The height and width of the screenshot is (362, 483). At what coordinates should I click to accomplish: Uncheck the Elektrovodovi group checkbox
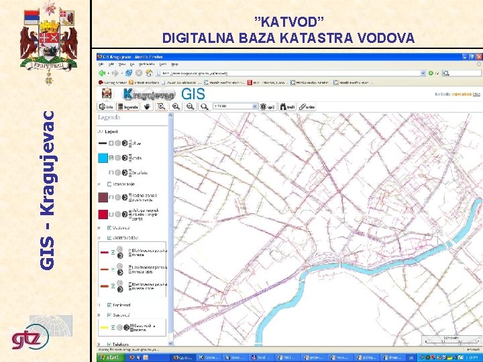pyautogui.click(x=109, y=237)
